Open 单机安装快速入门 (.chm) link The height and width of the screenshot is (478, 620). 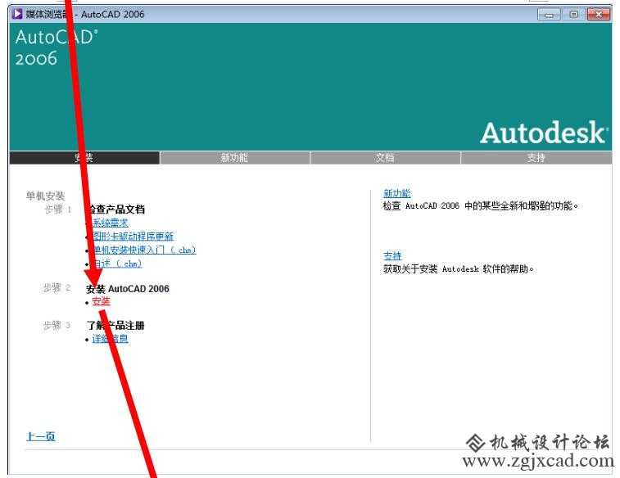(144, 250)
